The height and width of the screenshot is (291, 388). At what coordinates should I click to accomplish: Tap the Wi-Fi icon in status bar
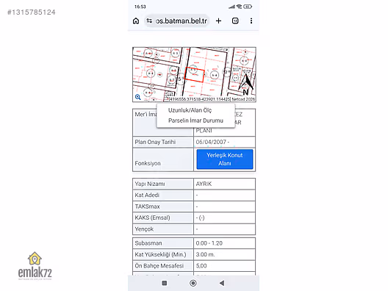point(239,7)
